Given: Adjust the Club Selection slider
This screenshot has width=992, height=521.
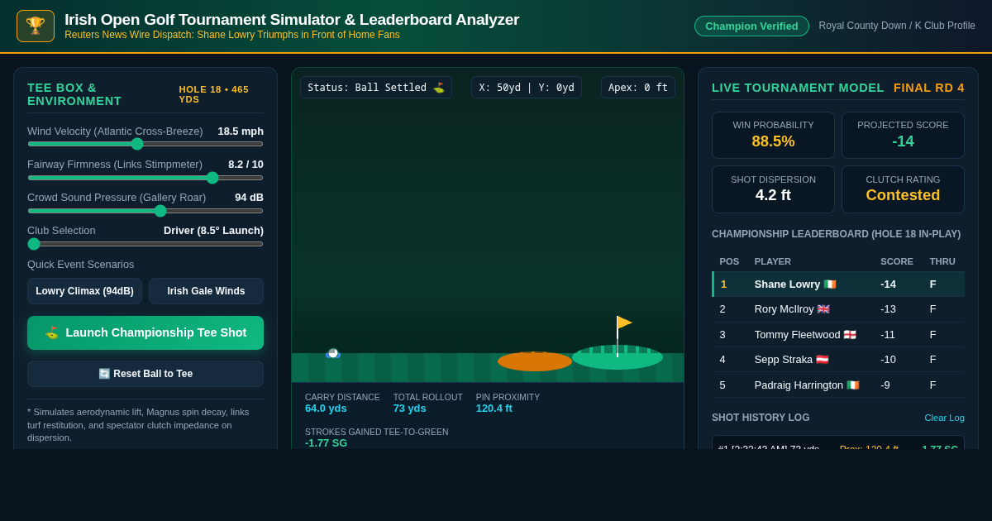Looking at the screenshot, I should pos(145,243).
